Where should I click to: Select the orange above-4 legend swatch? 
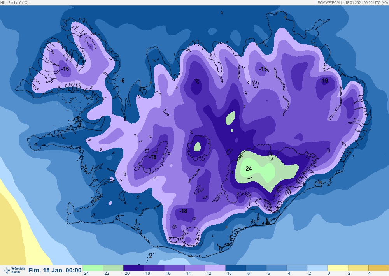click(x=379, y=268)
